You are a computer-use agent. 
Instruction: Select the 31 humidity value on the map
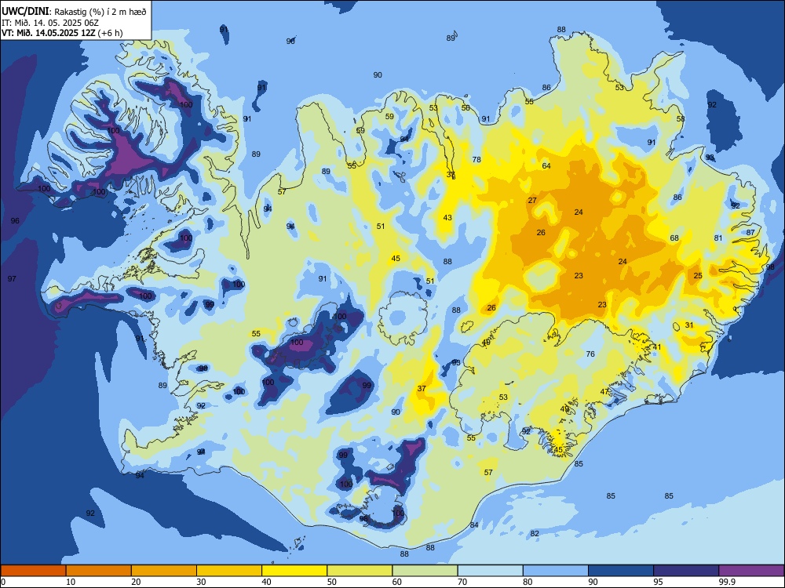click(689, 325)
